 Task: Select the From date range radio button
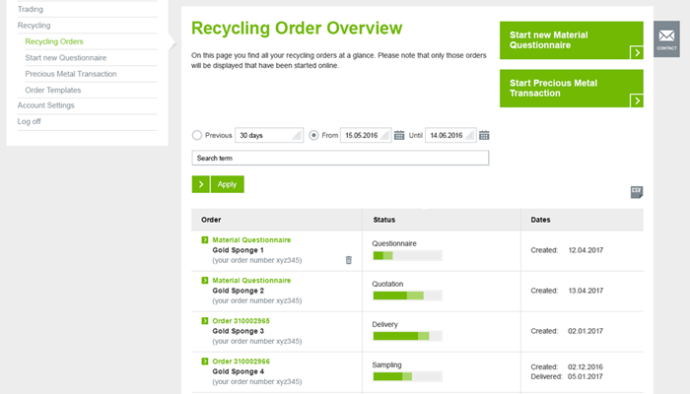pyautogui.click(x=314, y=135)
